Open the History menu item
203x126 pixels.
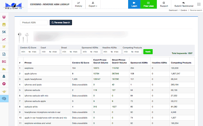pyautogui.click(x=78, y=4)
